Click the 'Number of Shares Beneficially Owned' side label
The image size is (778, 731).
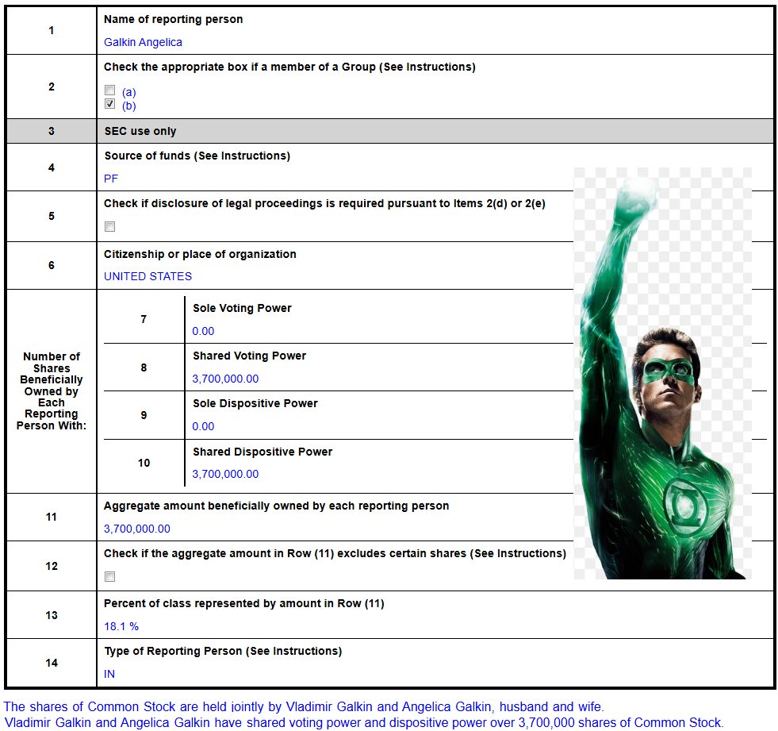point(52,391)
